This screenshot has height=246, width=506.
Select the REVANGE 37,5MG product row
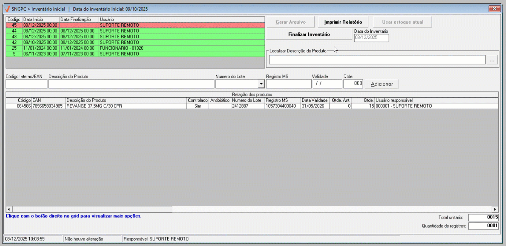click(x=125, y=106)
